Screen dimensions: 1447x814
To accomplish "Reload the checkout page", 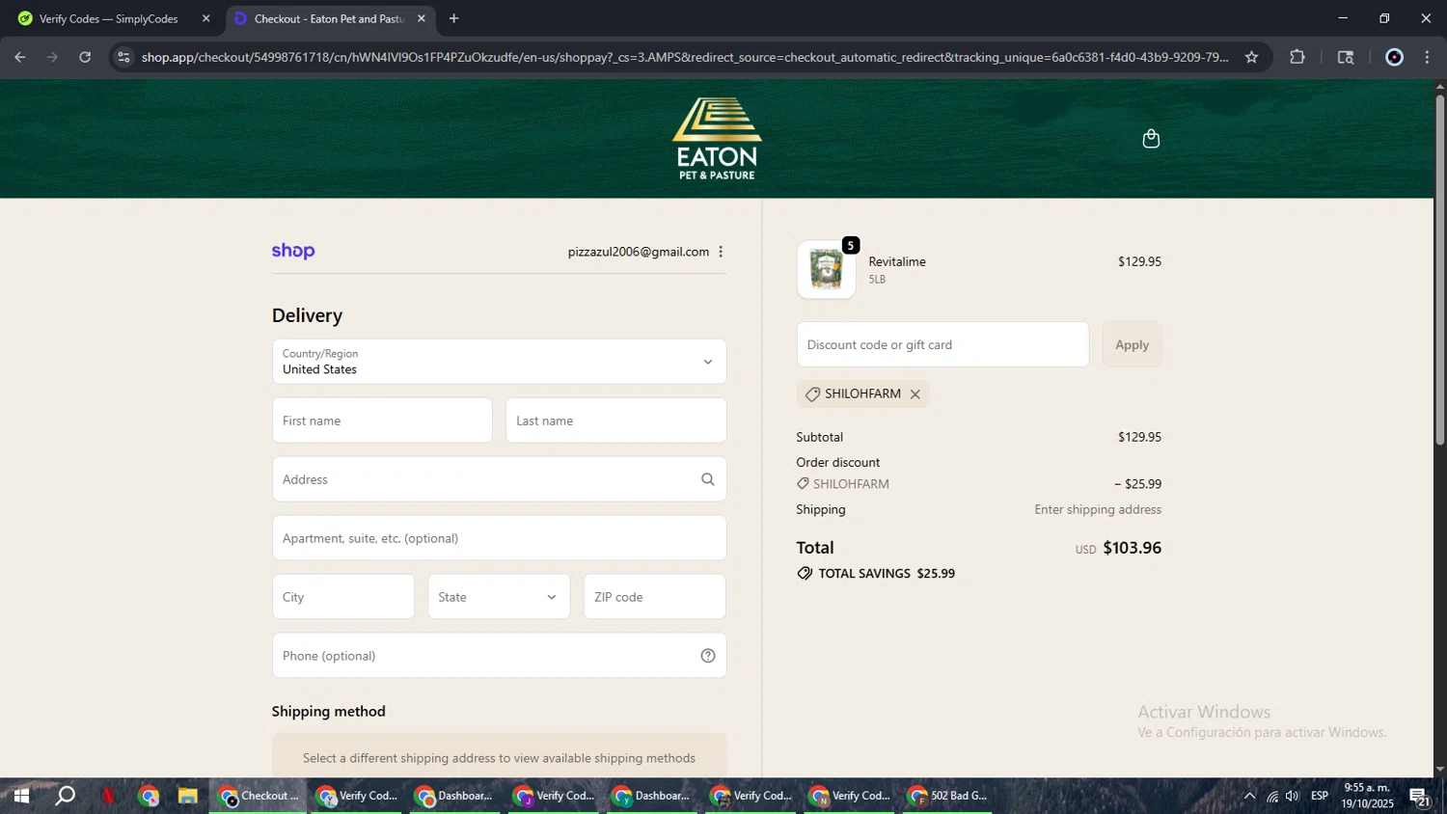I will (85, 57).
